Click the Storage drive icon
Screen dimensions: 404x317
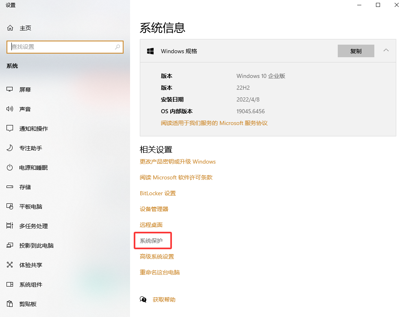(9, 187)
